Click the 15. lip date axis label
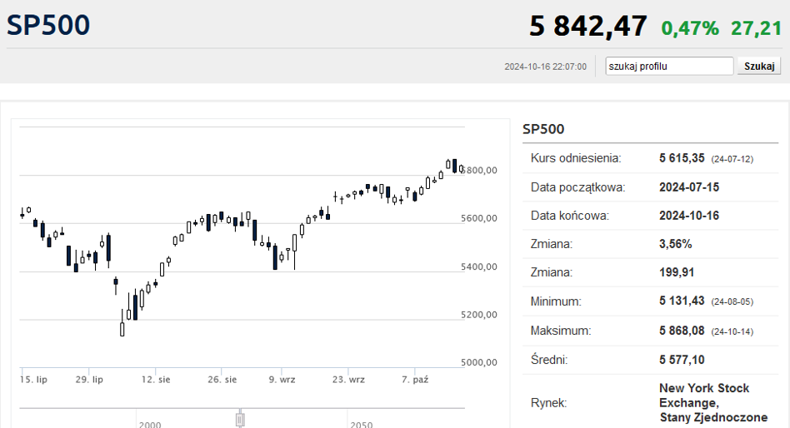 point(34,379)
